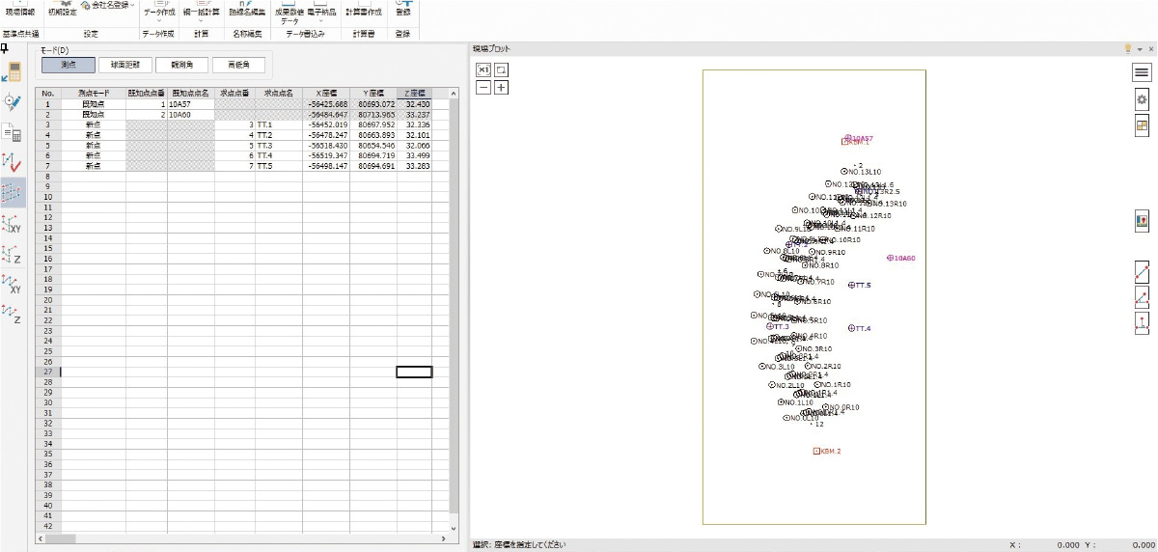Screen dimensions: 1158x552
Task: Click the selected Z座標 cell in row 27
Action: (414, 372)
